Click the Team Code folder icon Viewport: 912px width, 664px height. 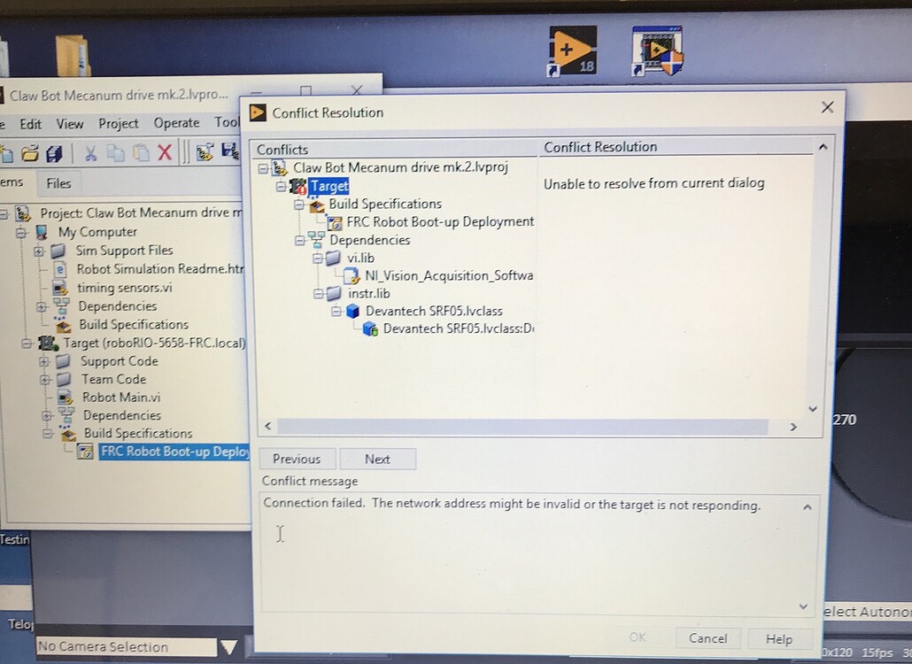[x=63, y=379]
